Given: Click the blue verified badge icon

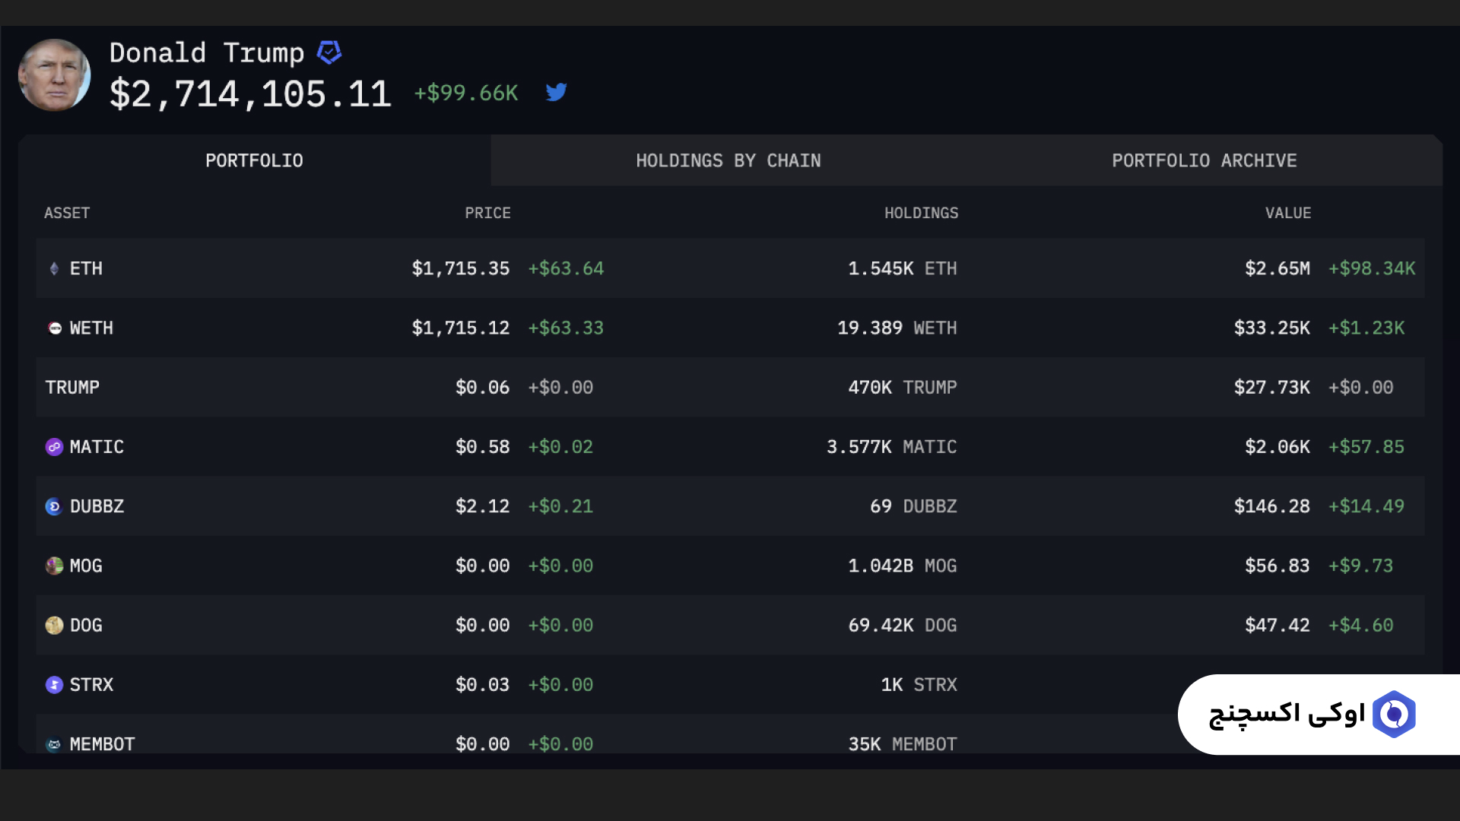Looking at the screenshot, I should (328, 52).
